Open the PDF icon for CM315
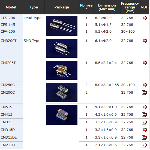150x150 pixels. (145, 122)
